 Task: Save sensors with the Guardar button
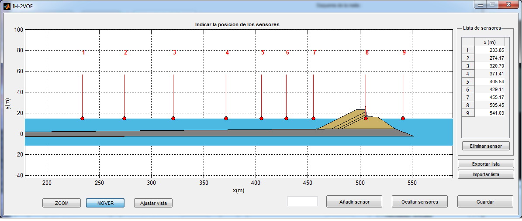pos(485,202)
